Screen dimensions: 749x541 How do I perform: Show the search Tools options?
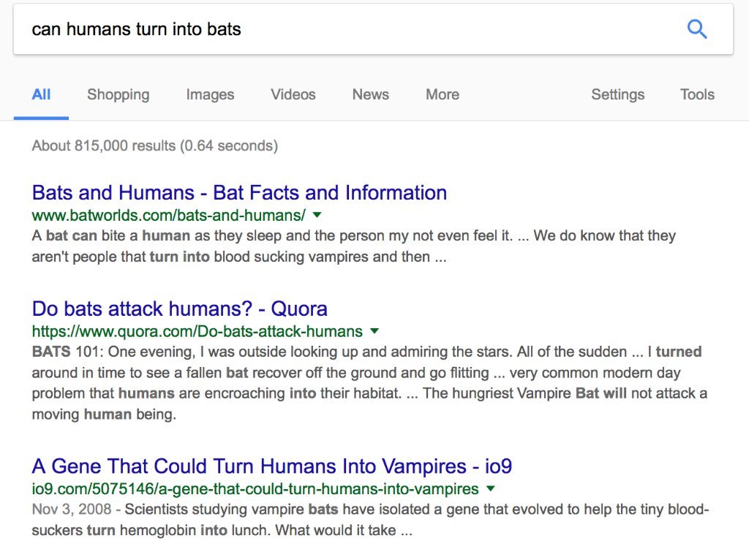click(697, 94)
